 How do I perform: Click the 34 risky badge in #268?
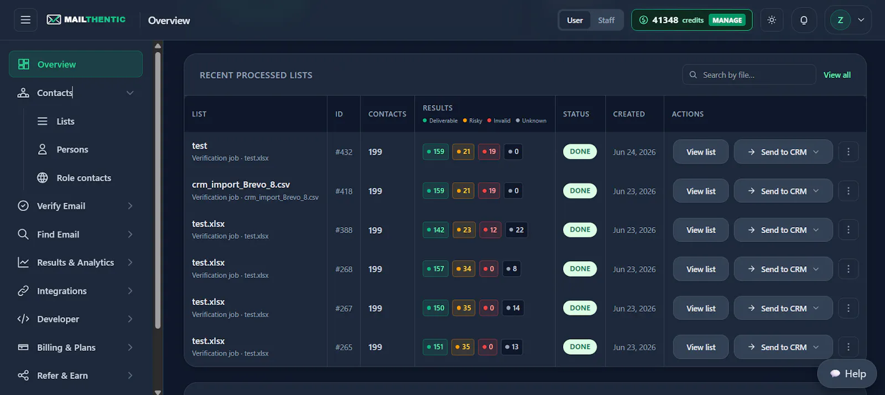[464, 268]
